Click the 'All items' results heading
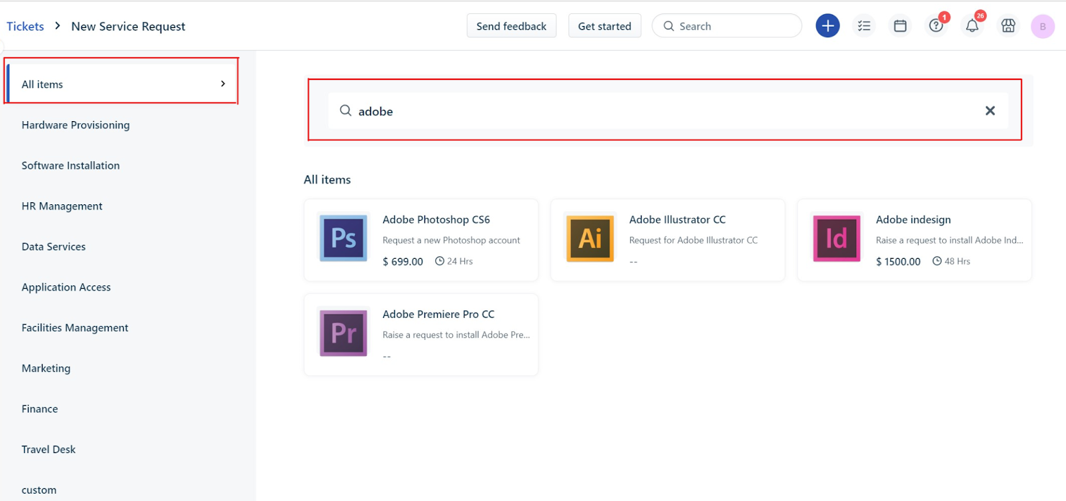The image size is (1066, 501). coord(327,180)
